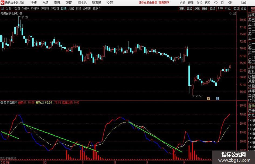Click the 81.27 high price label
Image resolution: width=255 pixels, height=164 pixels.
pyautogui.click(x=25, y=17)
